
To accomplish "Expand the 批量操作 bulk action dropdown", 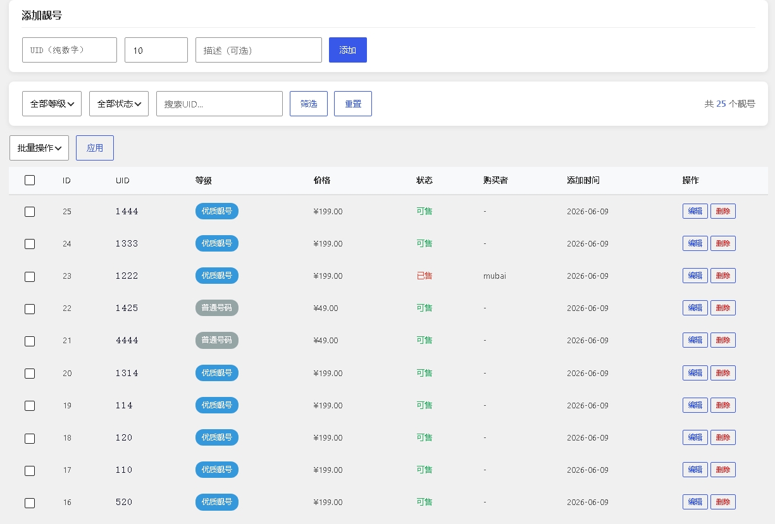I will (x=39, y=148).
